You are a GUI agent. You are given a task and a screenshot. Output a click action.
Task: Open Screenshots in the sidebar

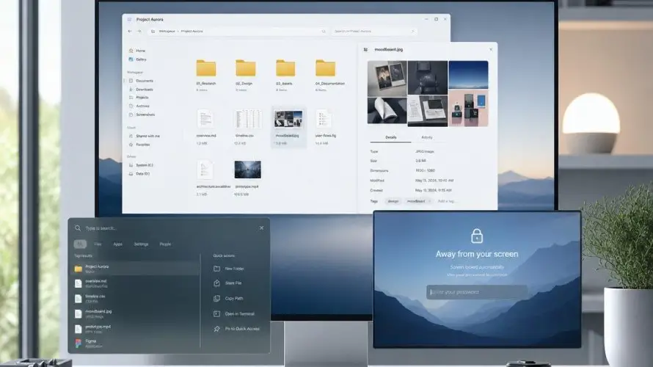pyautogui.click(x=142, y=115)
